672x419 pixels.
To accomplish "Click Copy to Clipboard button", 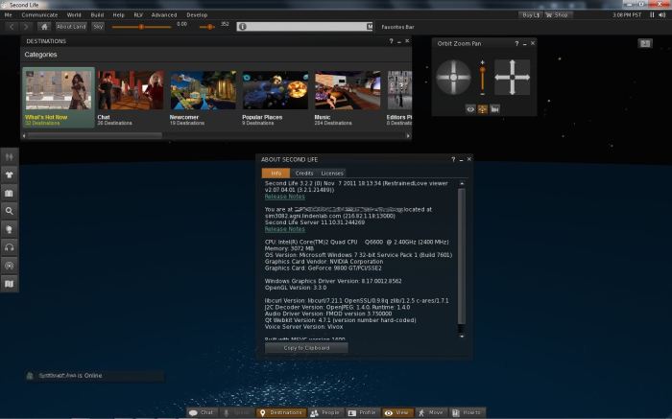I will (x=306, y=347).
